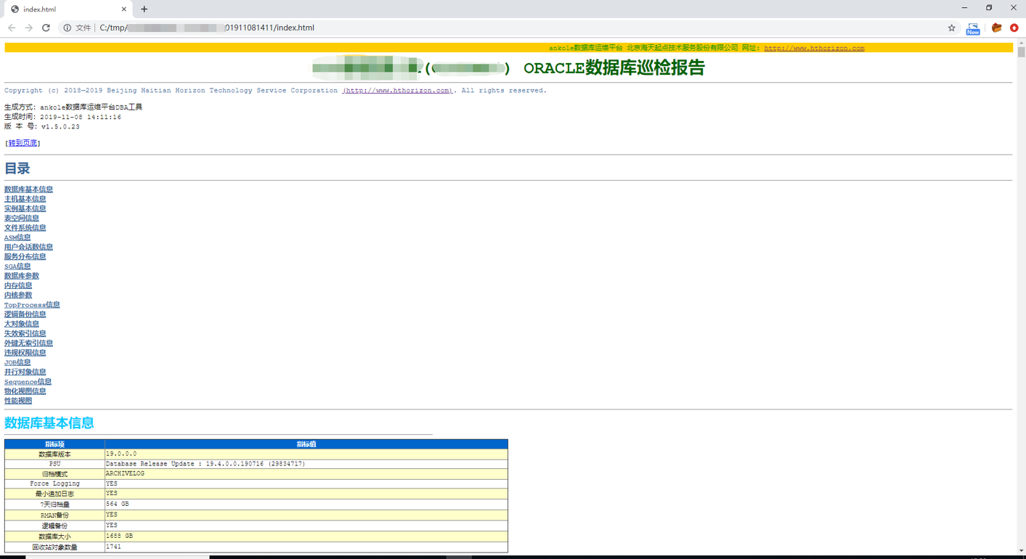The width and height of the screenshot is (1026, 559).
Task: Close the index.html tab
Action: click(124, 9)
